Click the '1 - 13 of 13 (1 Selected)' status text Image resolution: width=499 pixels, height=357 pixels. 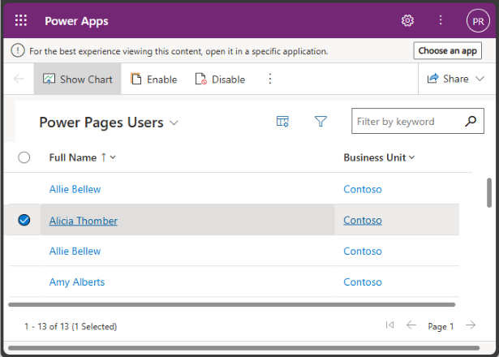coord(71,326)
